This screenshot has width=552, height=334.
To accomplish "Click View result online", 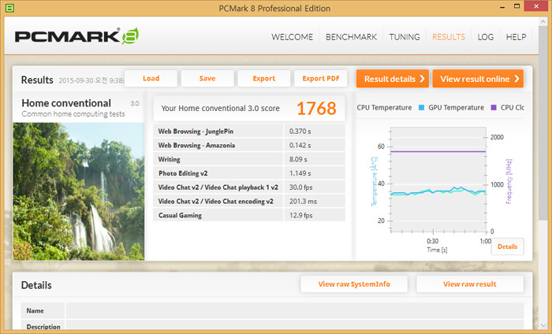I will point(477,79).
